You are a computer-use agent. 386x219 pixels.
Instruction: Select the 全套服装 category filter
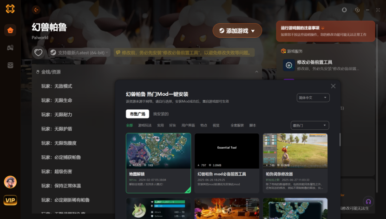[237, 126]
